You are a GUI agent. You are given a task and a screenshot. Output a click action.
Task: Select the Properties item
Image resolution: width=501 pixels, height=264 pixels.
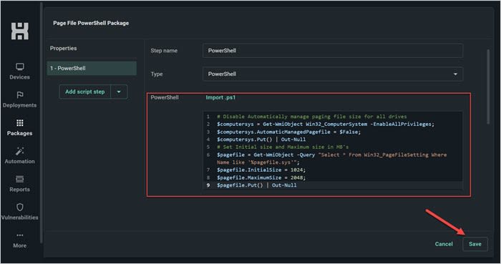63,48
